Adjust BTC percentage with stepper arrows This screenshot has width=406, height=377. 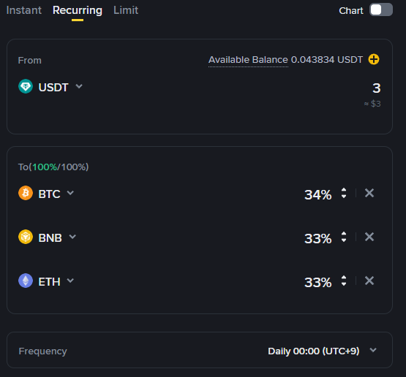tap(344, 193)
